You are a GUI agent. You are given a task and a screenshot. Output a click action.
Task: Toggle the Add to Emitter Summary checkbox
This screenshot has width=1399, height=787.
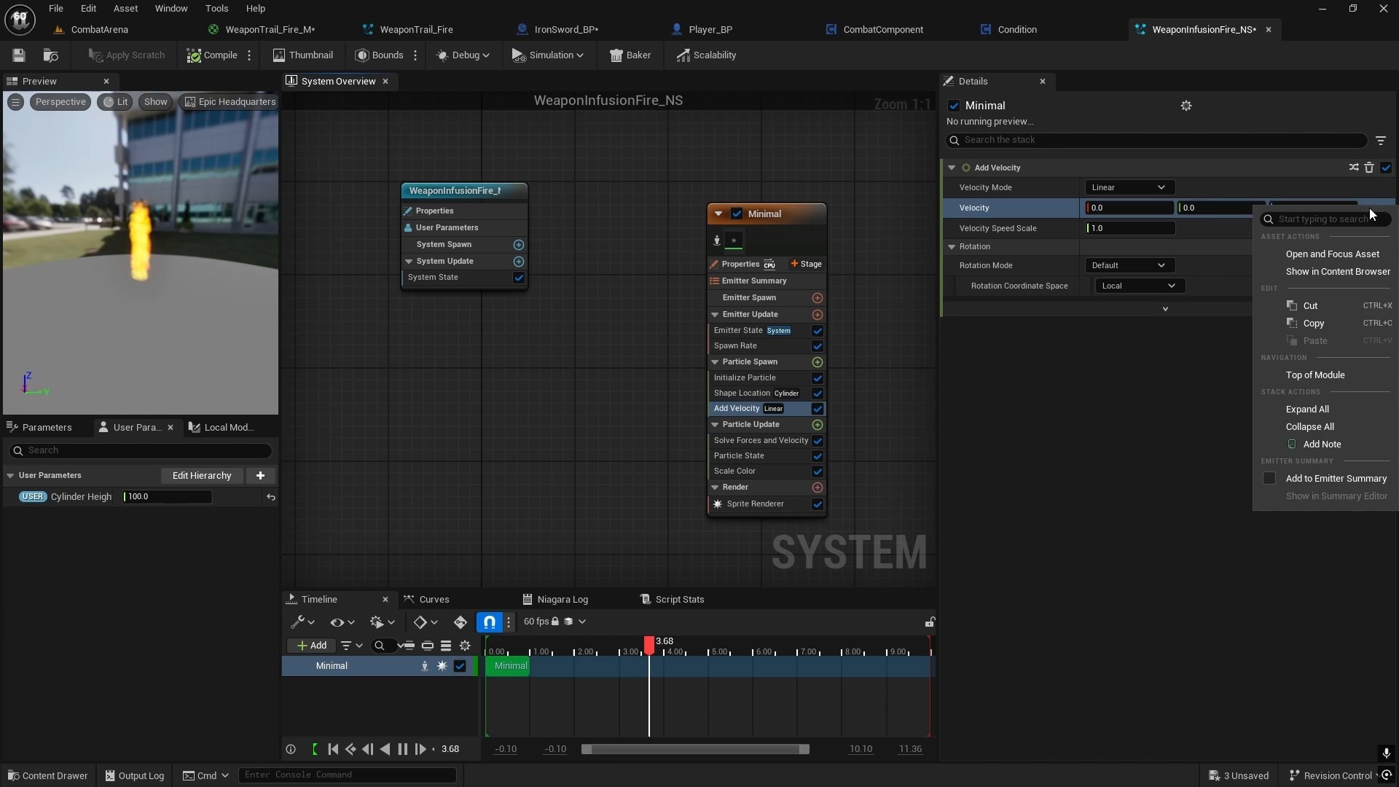click(1269, 479)
